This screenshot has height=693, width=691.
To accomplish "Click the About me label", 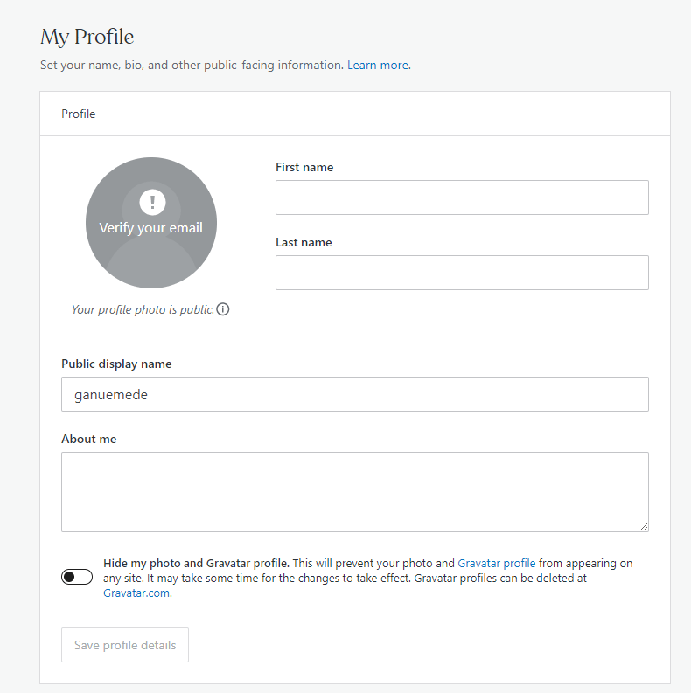I will (88, 439).
